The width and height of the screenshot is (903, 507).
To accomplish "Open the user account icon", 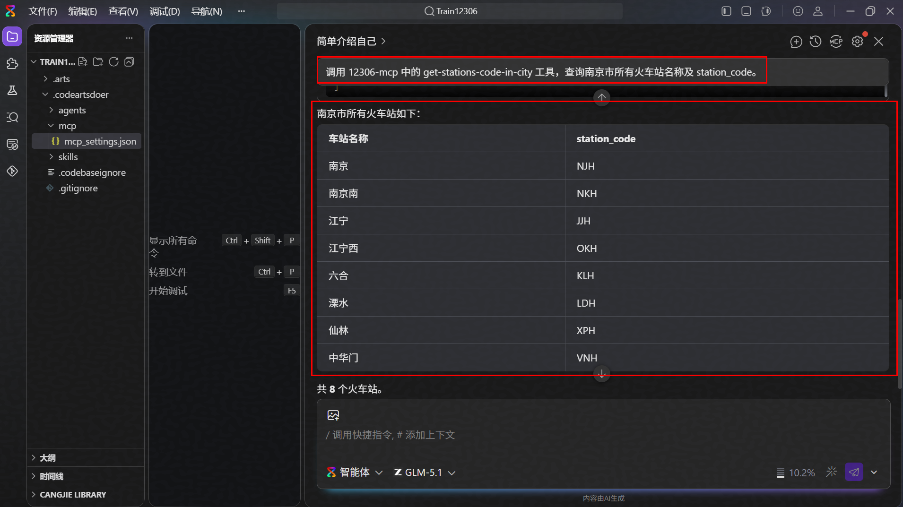I will coord(818,11).
